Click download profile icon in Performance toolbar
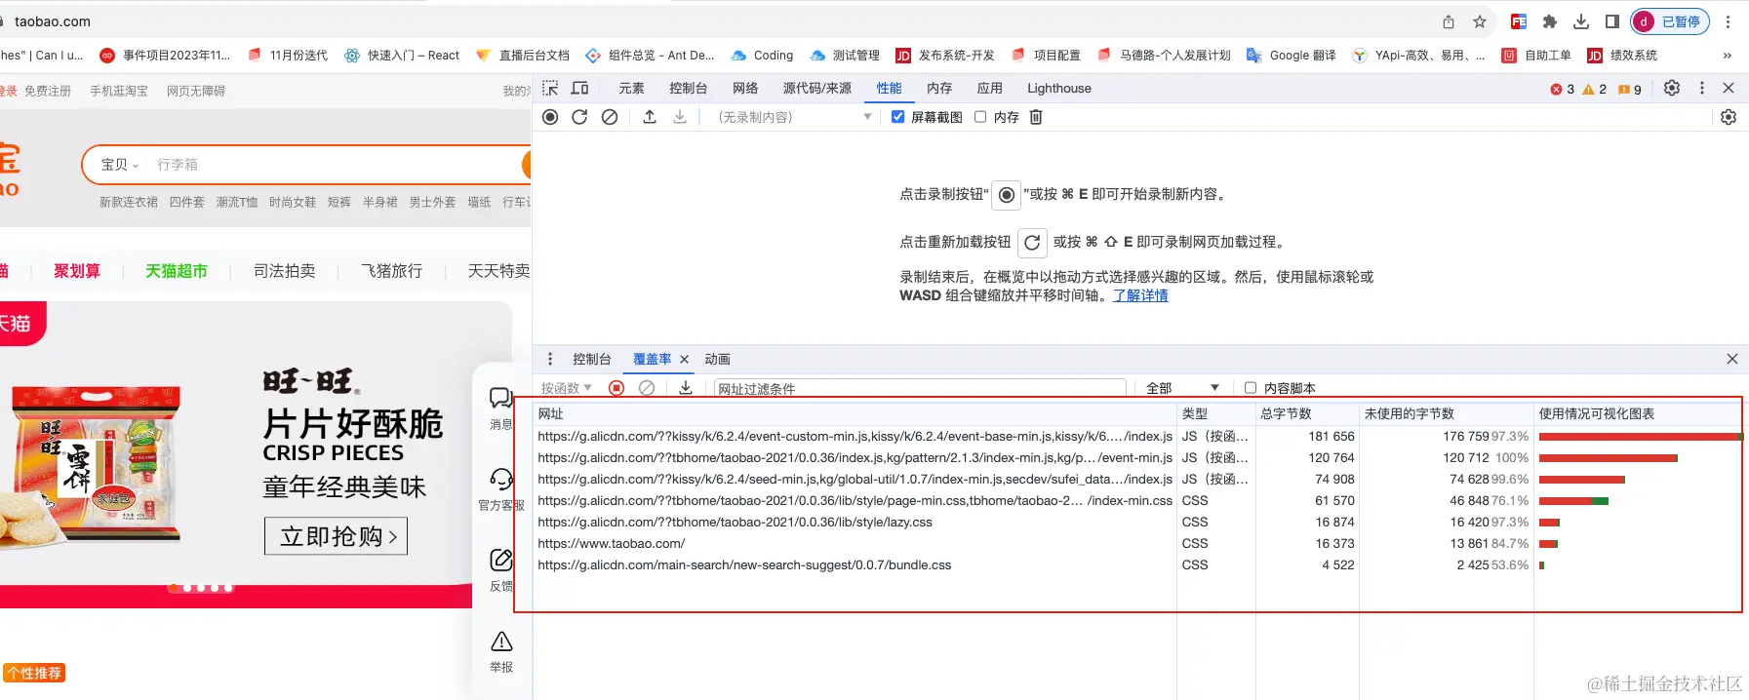The image size is (1749, 700). (680, 117)
